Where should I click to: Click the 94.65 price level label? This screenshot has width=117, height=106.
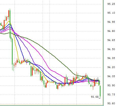coord(111,40)
